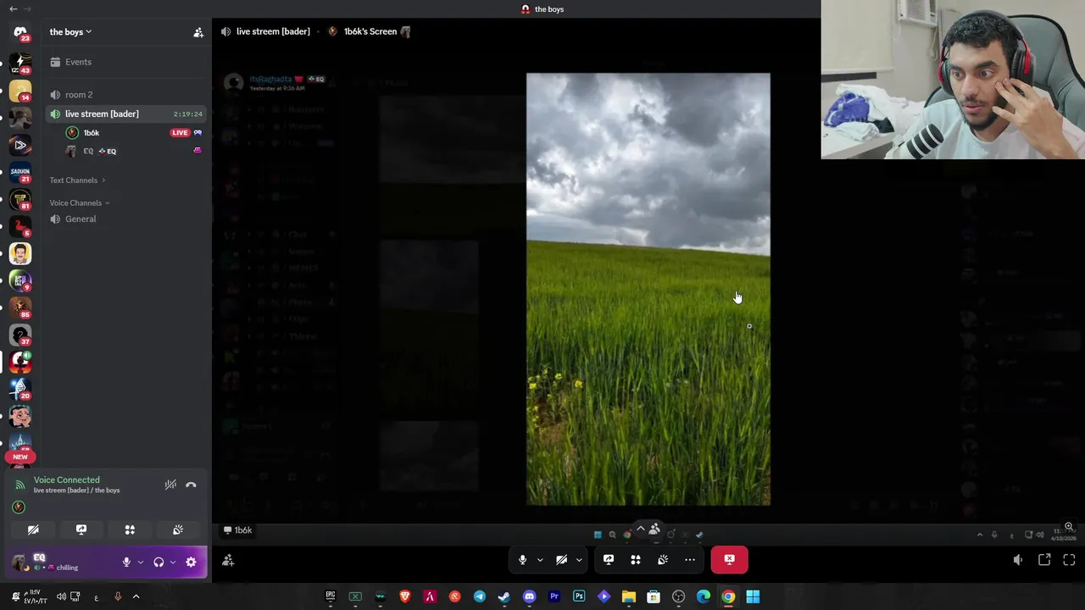The width and height of the screenshot is (1085, 610).
Task: Open the server icon with 43 badge
Action: [20, 63]
